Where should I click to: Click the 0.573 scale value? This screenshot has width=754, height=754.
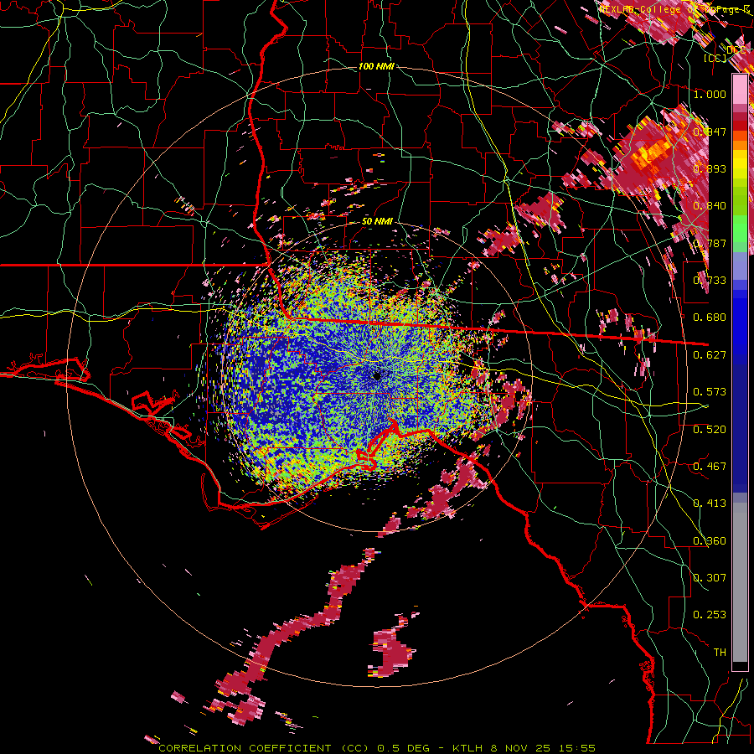click(710, 392)
